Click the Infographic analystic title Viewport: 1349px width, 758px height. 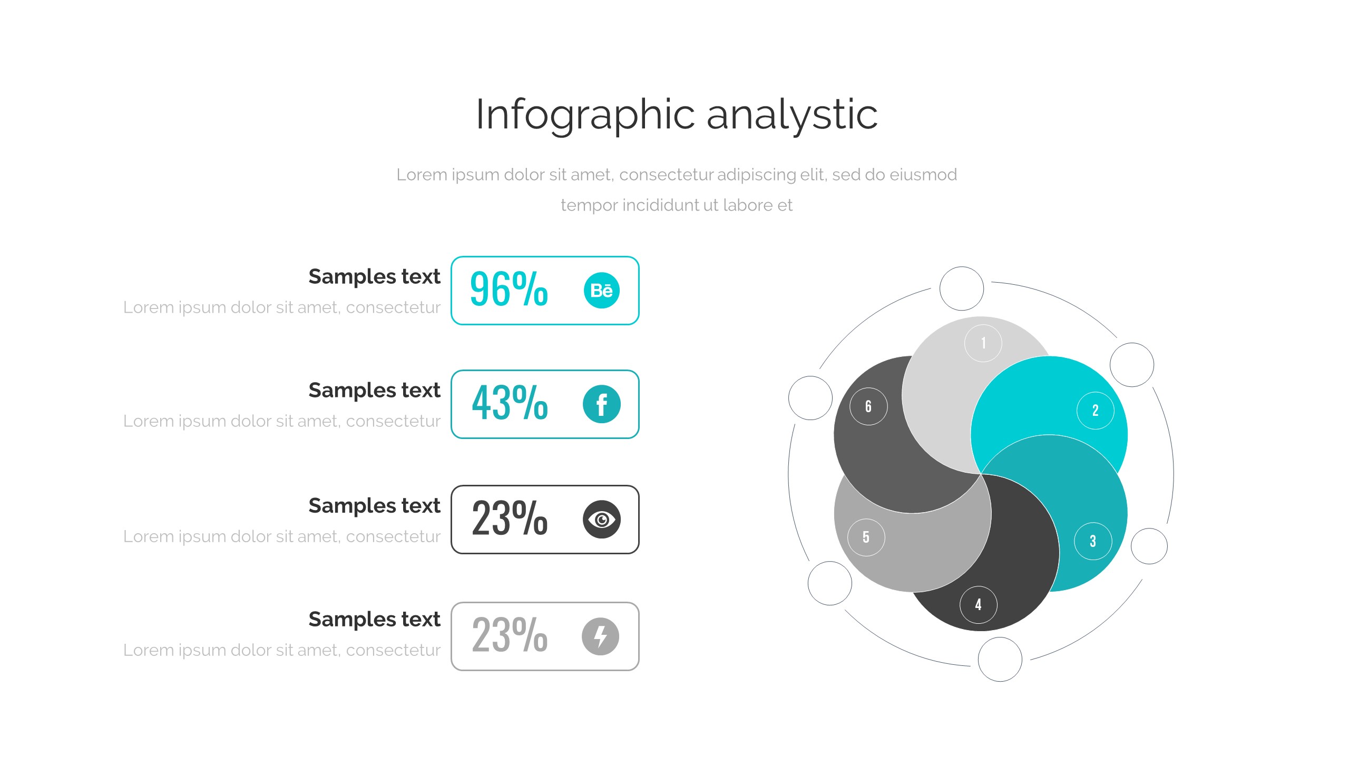click(677, 114)
